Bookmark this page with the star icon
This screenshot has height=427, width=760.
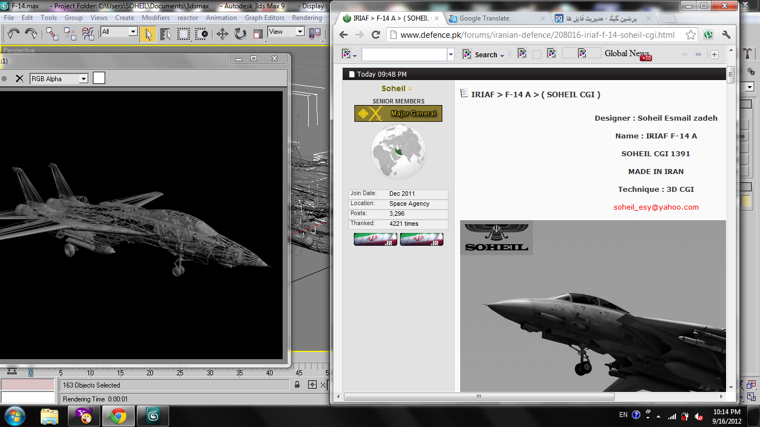pyautogui.click(x=690, y=35)
